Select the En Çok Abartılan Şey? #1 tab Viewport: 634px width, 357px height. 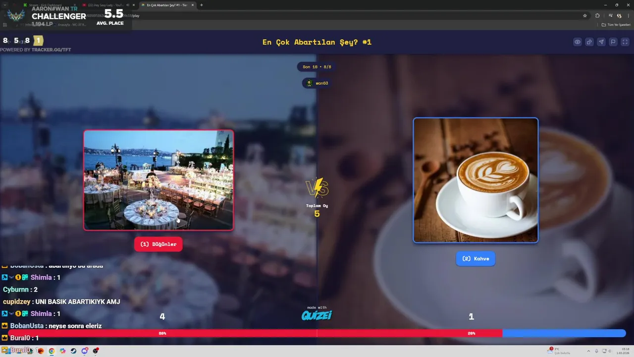pyautogui.click(x=167, y=5)
